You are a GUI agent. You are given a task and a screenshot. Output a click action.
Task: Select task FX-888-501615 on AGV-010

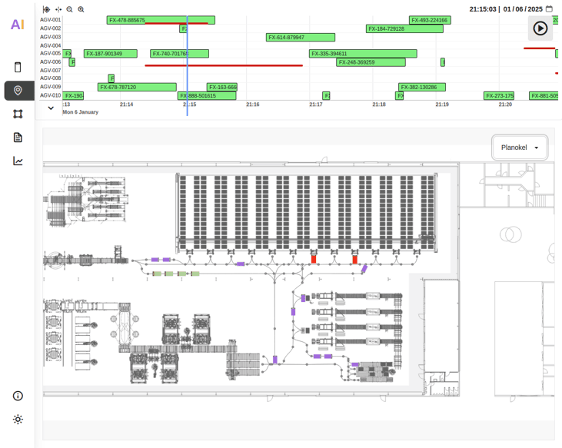click(207, 95)
